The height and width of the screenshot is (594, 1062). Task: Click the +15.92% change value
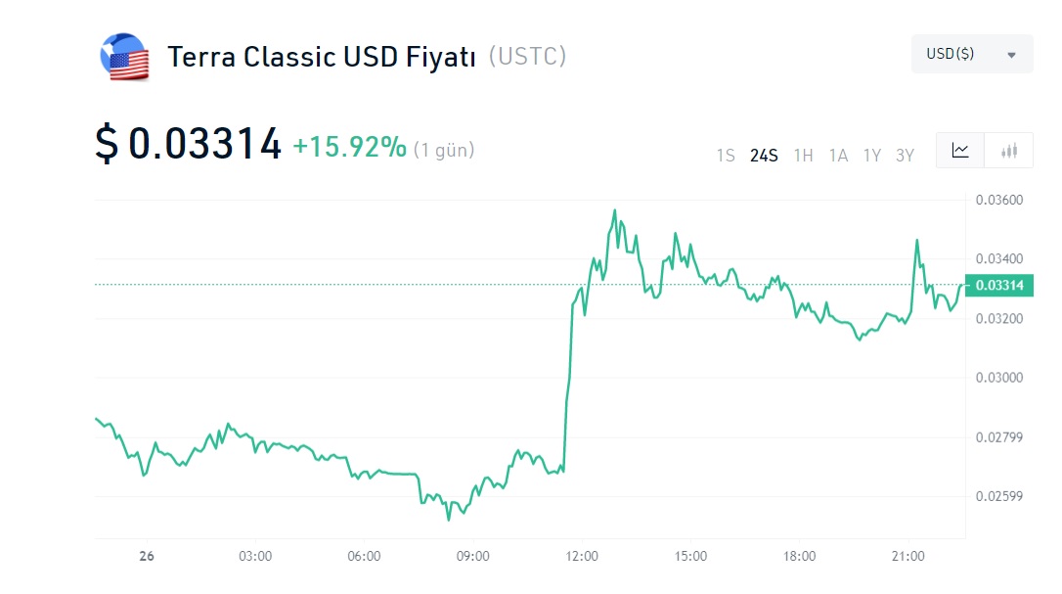pos(349,147)
